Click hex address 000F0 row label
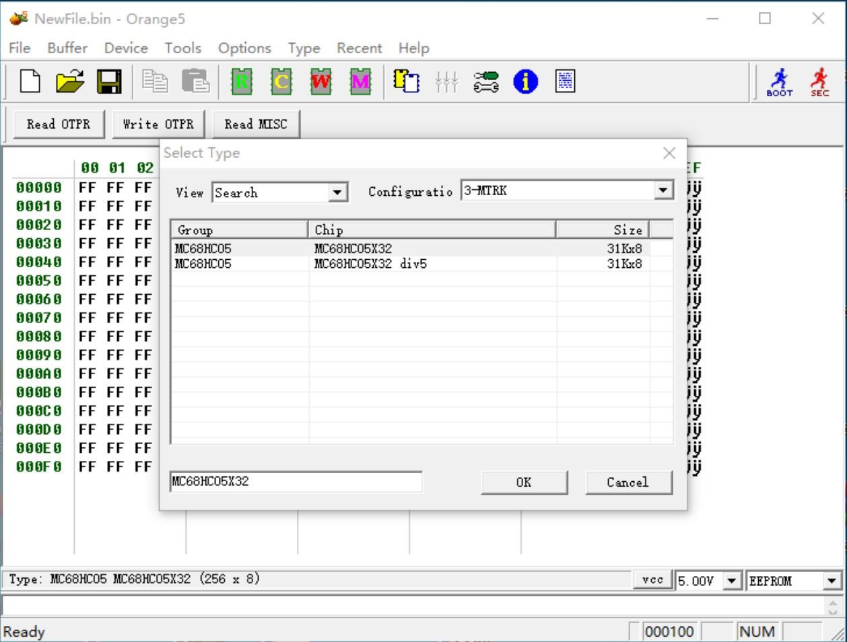Viewport: 847px width, 642px height. point(39,466)
